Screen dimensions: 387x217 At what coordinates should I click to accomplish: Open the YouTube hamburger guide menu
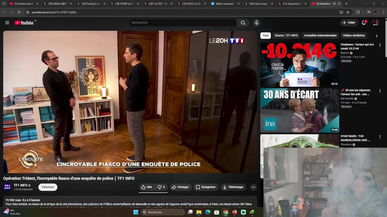click(x=7, y=23)
